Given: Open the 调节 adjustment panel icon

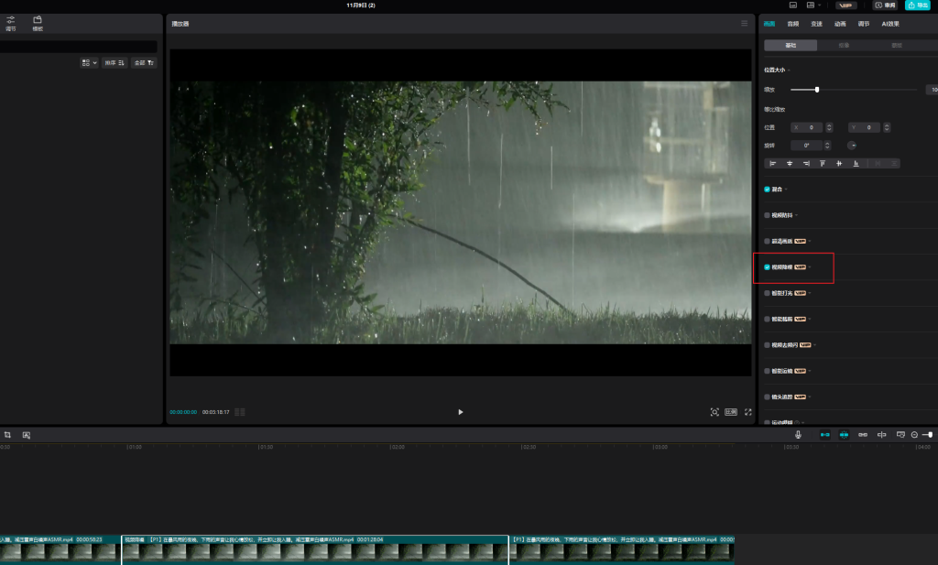Looking at the screenshot, I should (11, 23).
